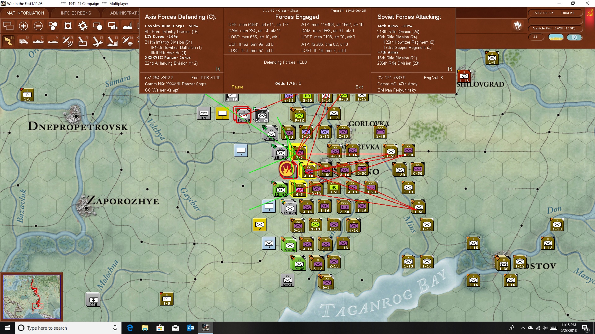595x334 pixels.
Task: Select the F3 naval transport mode
Action: coord(38,41)
